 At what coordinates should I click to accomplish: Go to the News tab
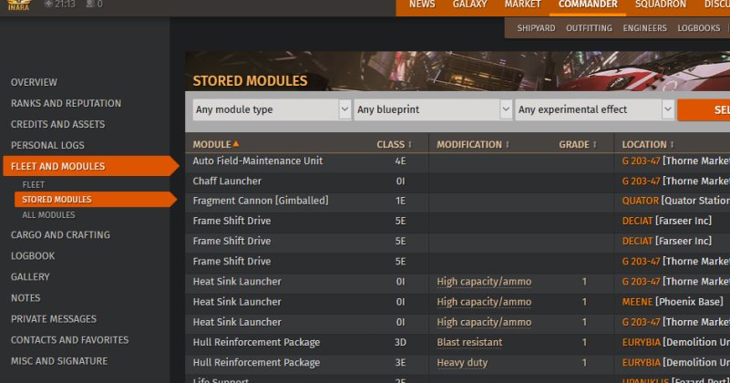pyautogui.click(x=422, y=5)
